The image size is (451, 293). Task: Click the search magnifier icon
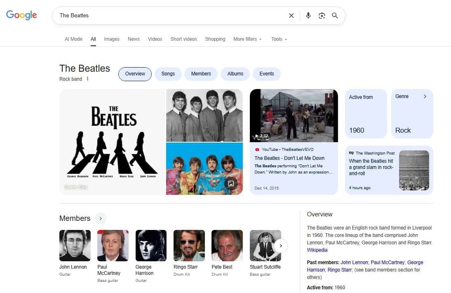335,15
